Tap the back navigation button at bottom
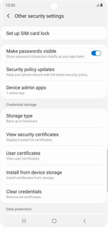 coord(84,221)
